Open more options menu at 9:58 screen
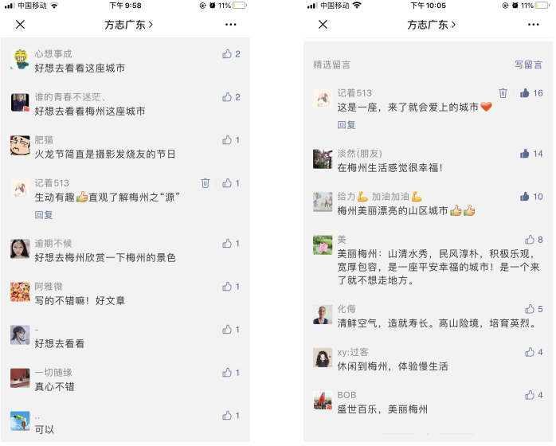 [231, 25]
